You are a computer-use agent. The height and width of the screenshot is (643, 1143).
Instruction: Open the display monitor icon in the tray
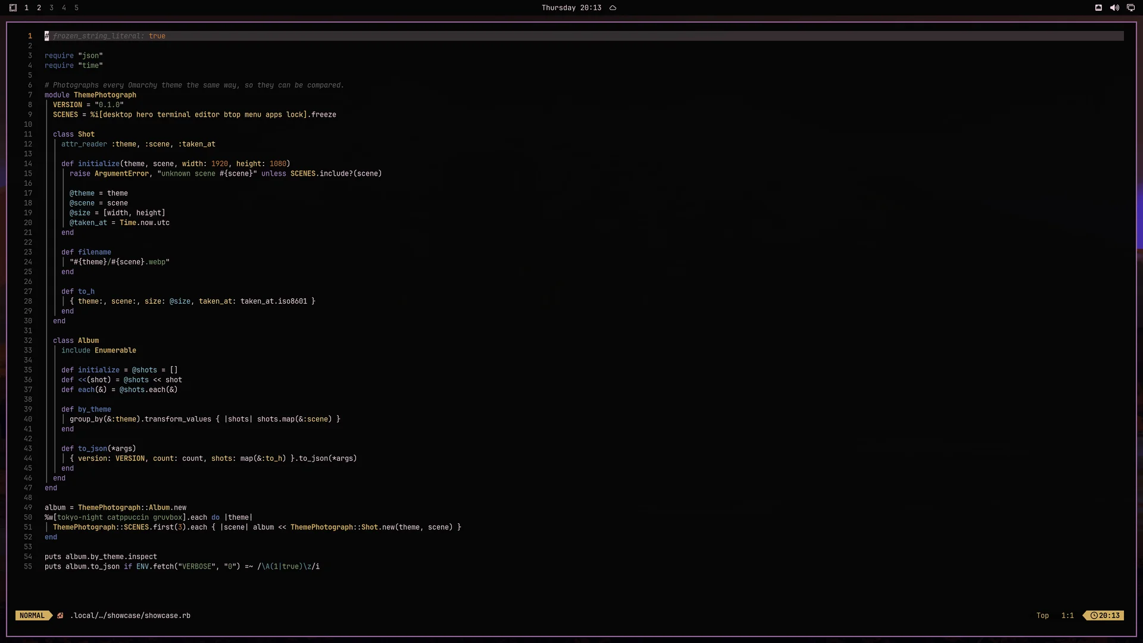(1130, 8)
